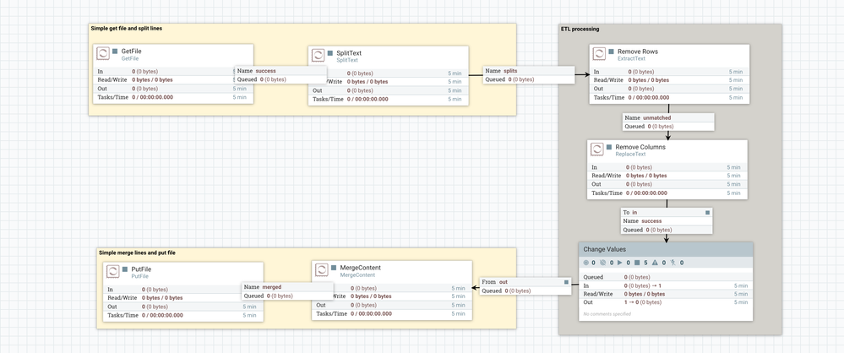Viewport: 844px width, 353px height.
Task: Click the Tasks/Time row of SplitText
Action: pos(388,99)
